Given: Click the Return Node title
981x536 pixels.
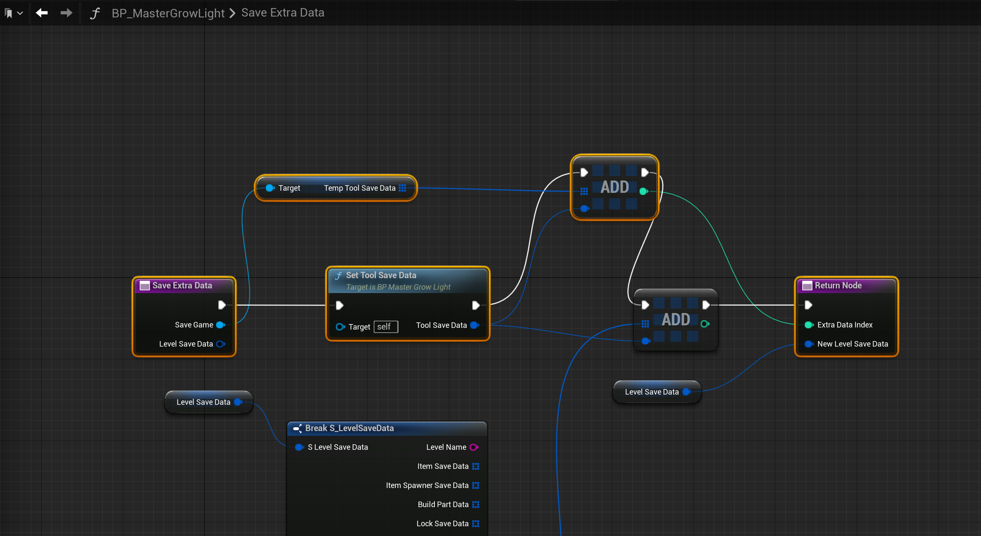Looking at the screenshot, I should [838, 285].
